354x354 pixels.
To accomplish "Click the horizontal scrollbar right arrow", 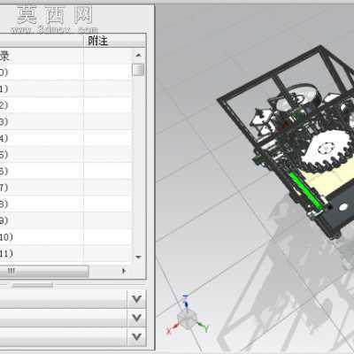I will point(124,271).
